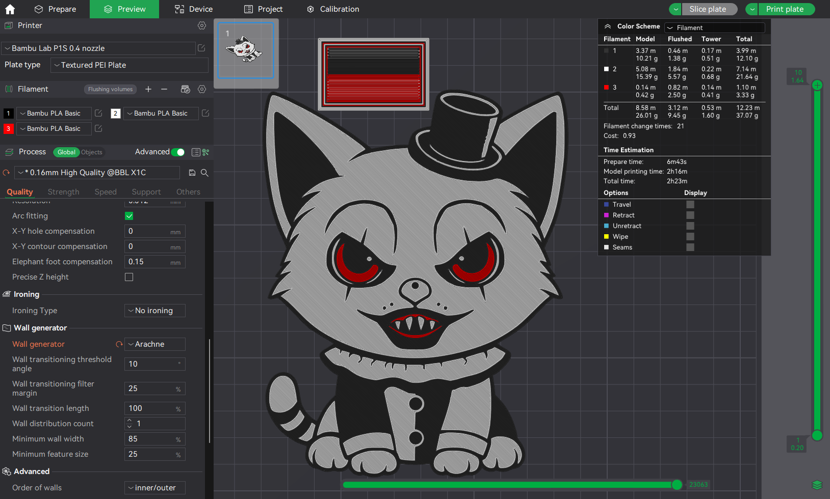Open the 0.16mm High Quality preset dropdown
Image resolution: width=830 pixels, height=499 pixels.
point(97,173)
